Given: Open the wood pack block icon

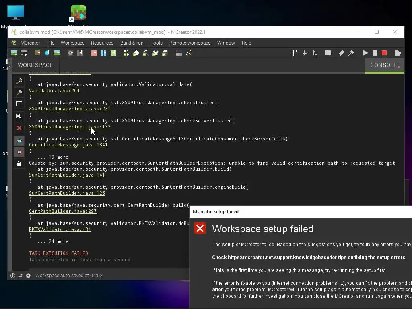Looking at the screenshot, I should point(165,53).
